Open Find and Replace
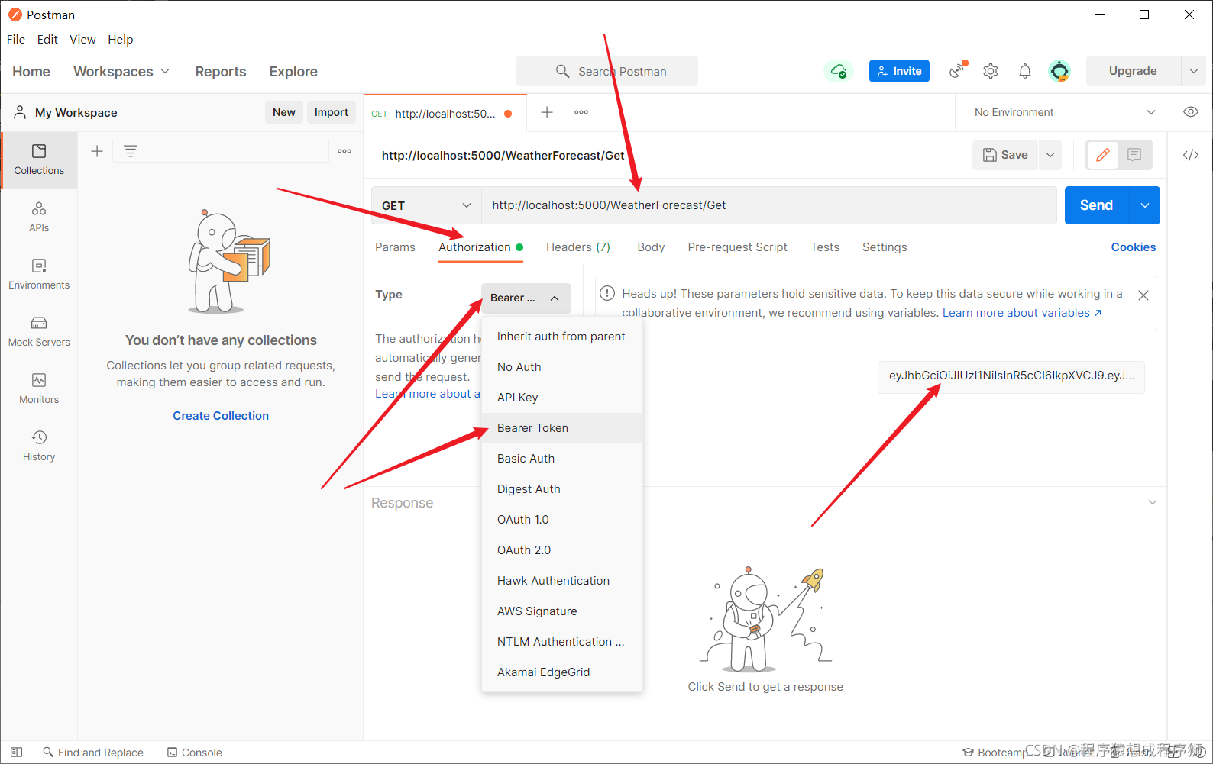Screen dimensions: 1213x764 [93, 752]
